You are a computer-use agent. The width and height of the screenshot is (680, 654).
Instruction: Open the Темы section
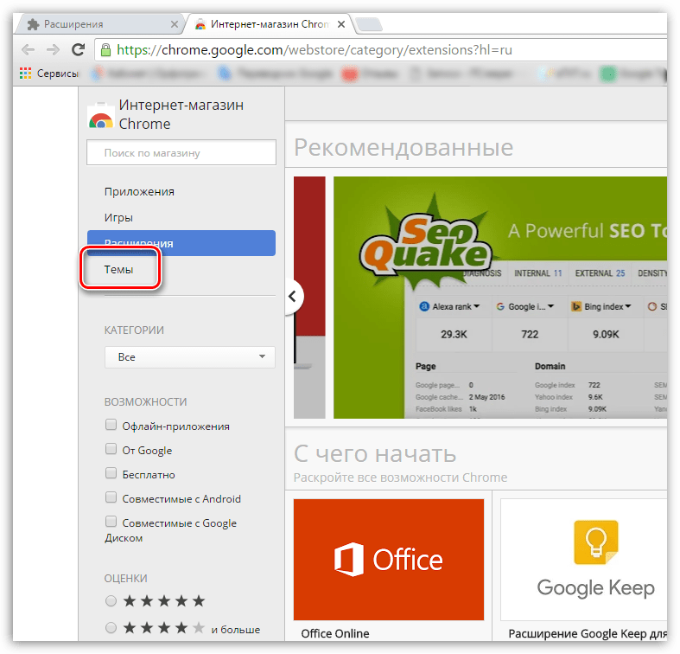[118, 270]
